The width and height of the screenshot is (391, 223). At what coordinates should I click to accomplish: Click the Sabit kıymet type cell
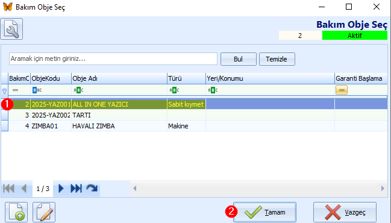[x=186, y=104]
